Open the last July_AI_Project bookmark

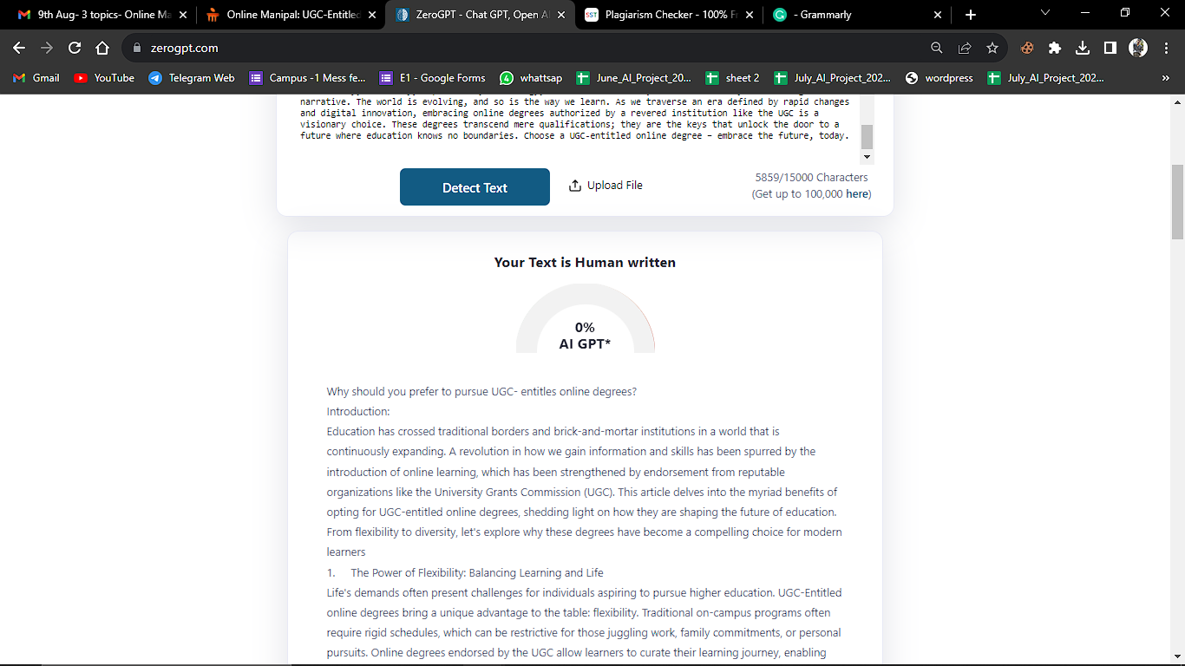[1046, 78]
